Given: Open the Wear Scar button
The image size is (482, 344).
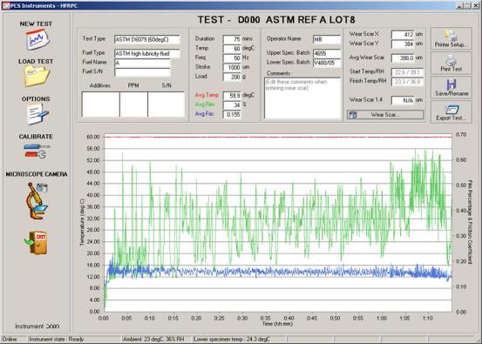Looking at the screenshot, I should pos(385,115).
